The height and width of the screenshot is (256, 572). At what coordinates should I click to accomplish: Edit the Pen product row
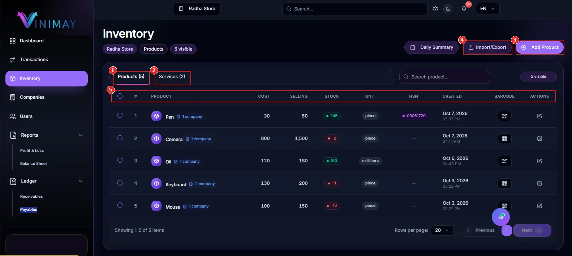[539, 116]
